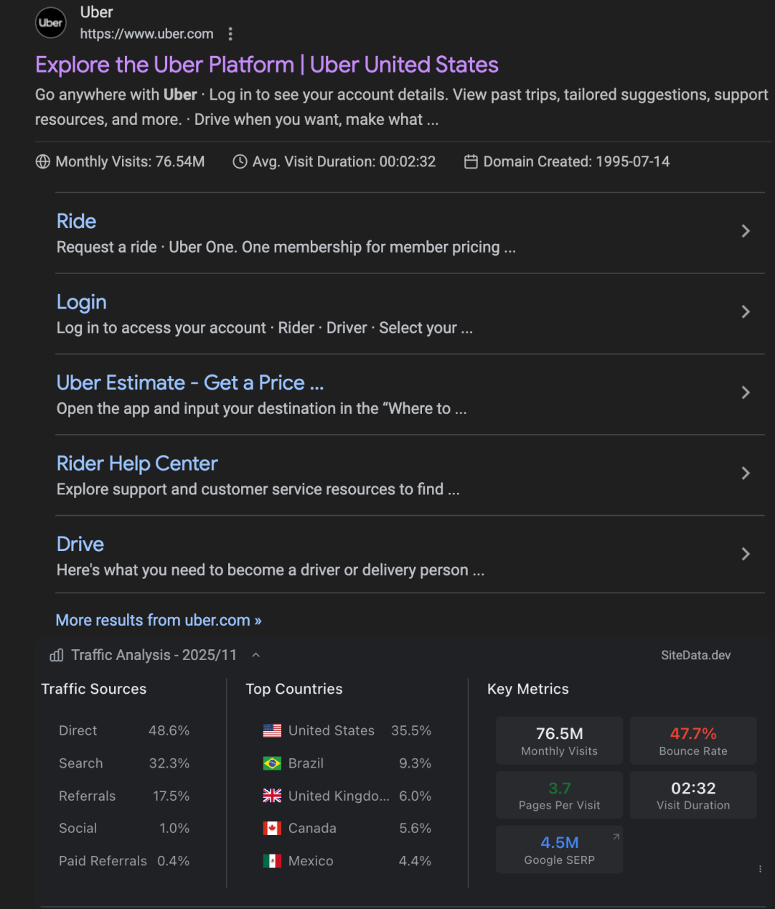Open the three-dot menu beside uber.com URL

coord(230,34)
